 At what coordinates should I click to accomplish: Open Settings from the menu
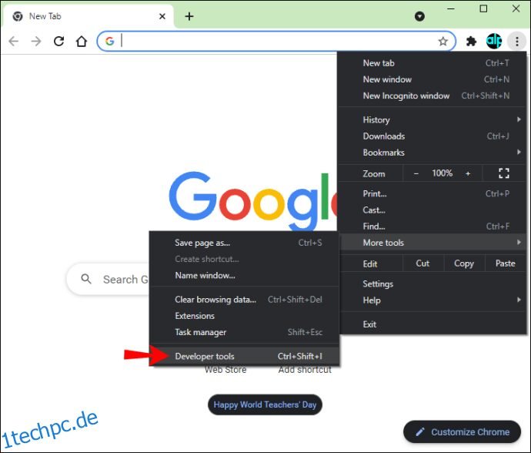click(432, 284)
